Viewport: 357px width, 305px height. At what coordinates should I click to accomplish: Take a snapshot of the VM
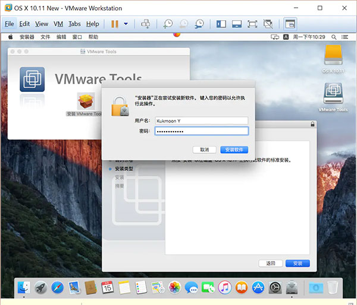click(168, 24)
